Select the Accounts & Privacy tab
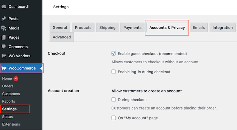237x130 pixels. [167, 27]
